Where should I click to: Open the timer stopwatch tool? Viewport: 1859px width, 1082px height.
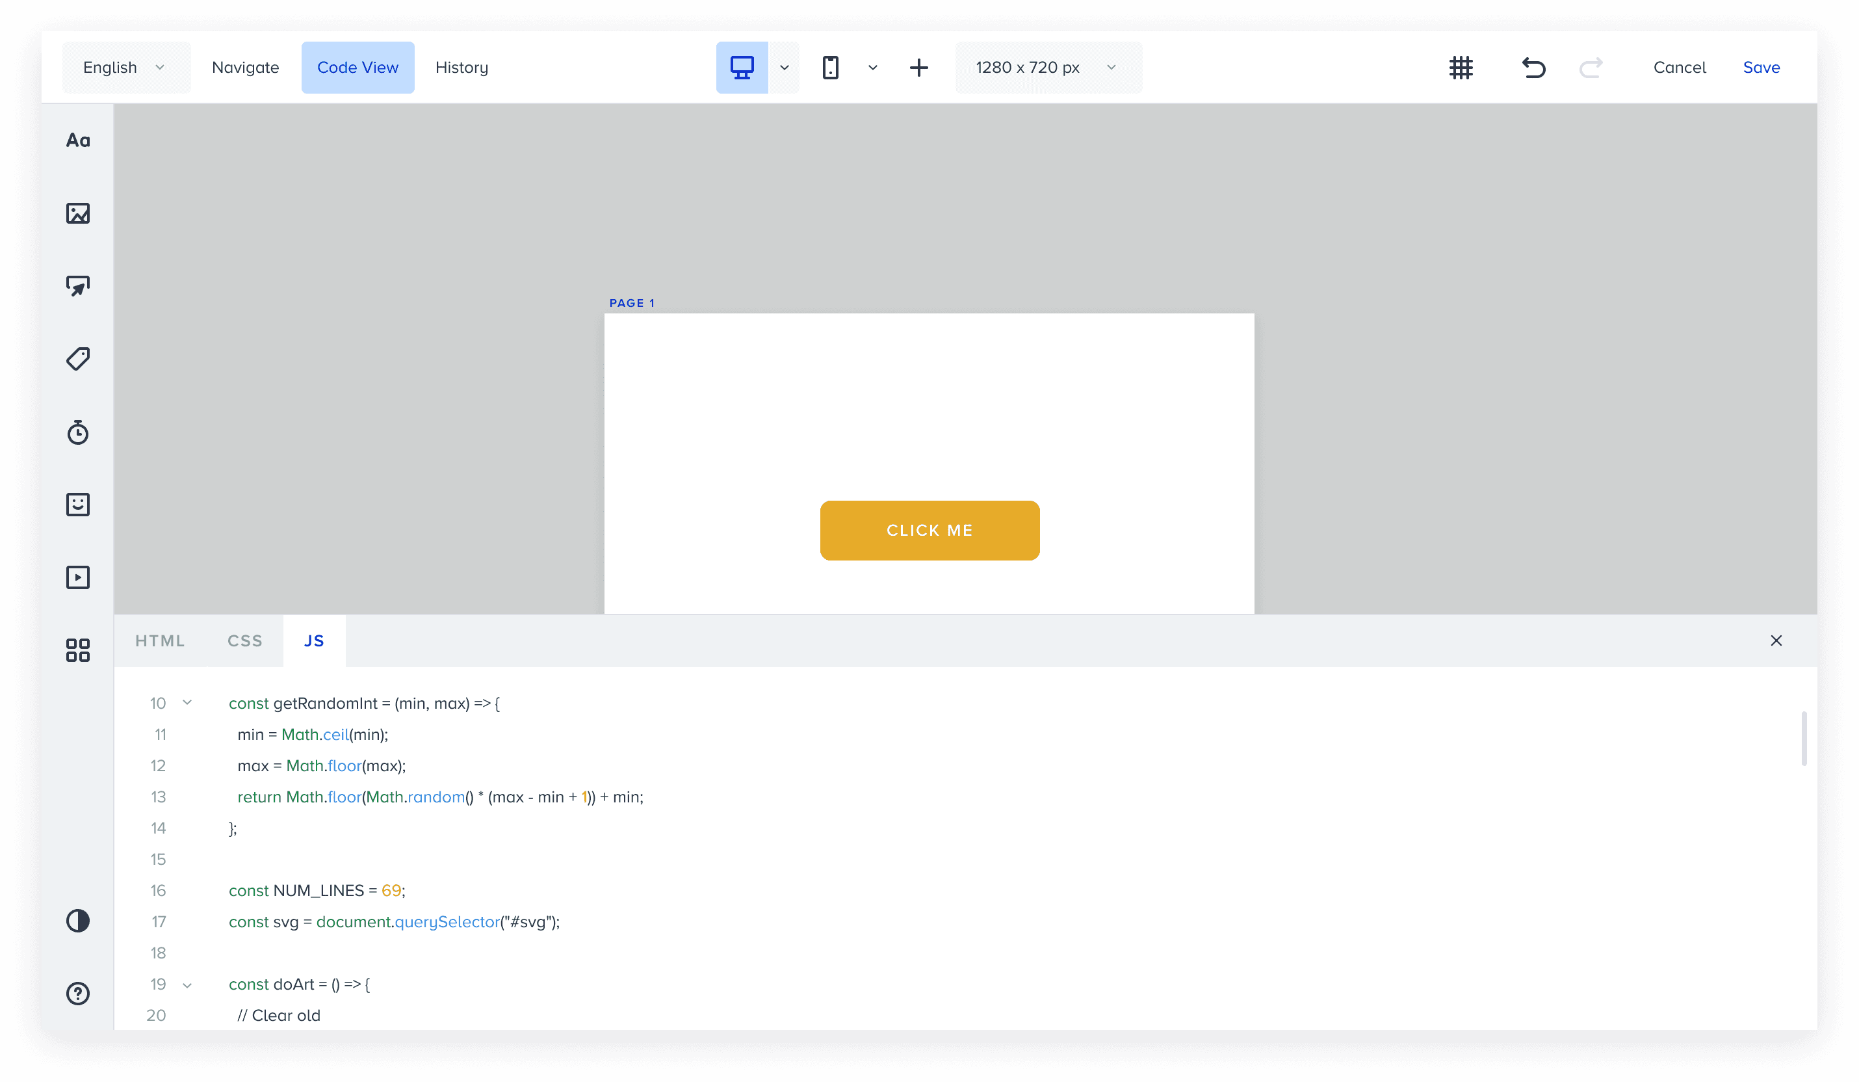pyautogui.click(x=77, y=432)
